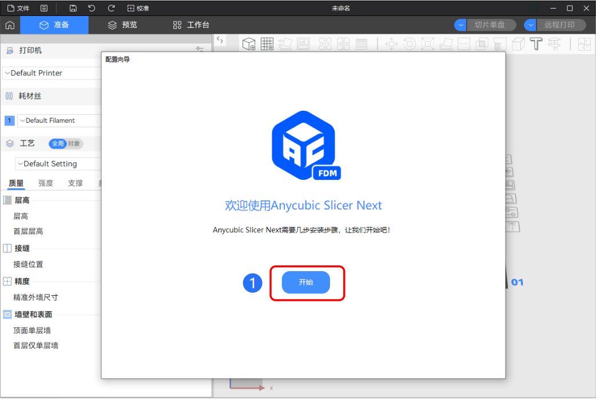
Task: Click the Anycubic FDM logo
Action: pos(305,145)
